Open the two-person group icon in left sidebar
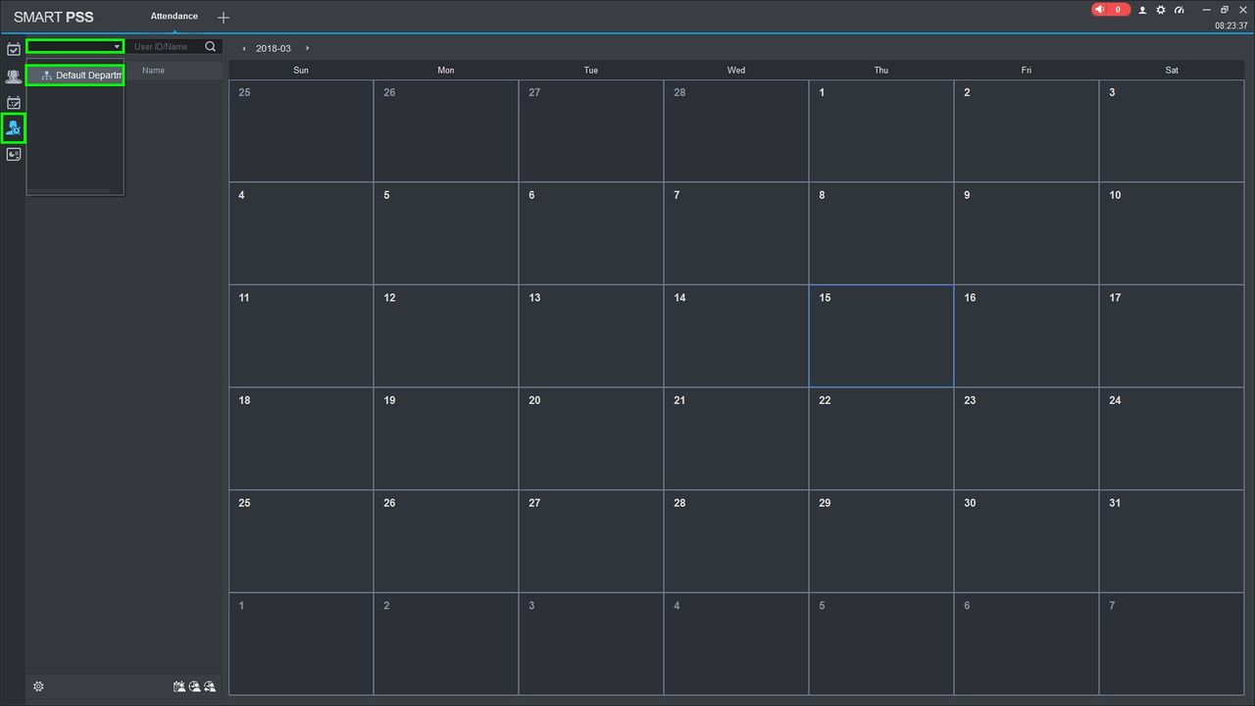Viewport: 1255px width, 706px height. pos(14,76)
